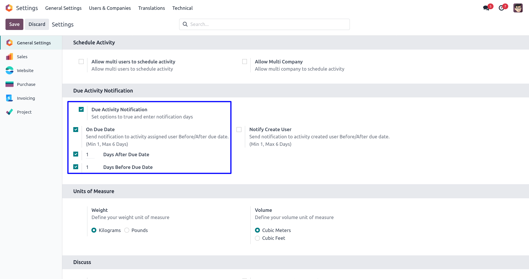Focus the settings Search field
This screenshot has height=279, width=529.
click(x=268, y=24)
